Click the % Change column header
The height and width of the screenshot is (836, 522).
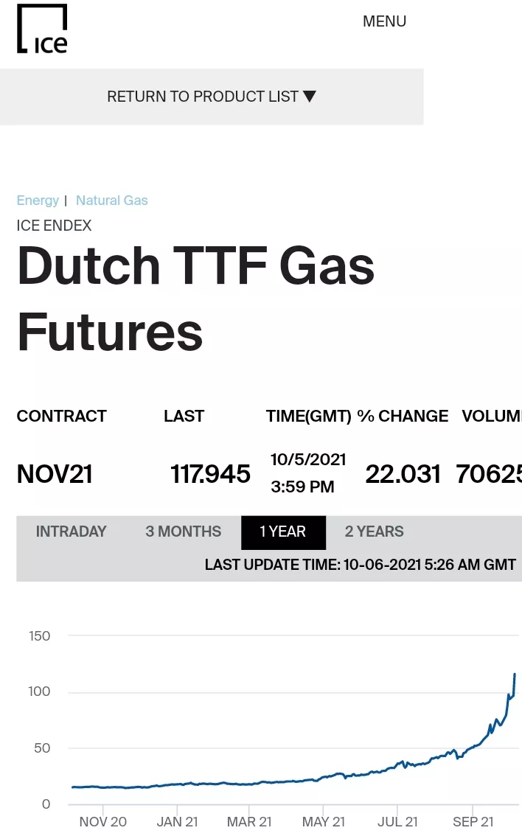(x=403, y=417)
